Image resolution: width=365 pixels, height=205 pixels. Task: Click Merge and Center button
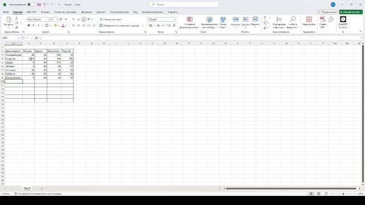119,25
